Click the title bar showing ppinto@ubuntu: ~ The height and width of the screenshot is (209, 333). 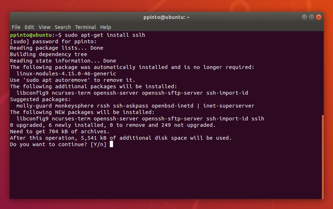tap(166, 17)
